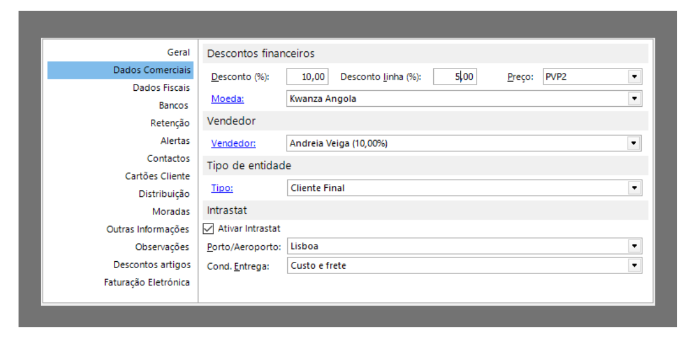
Task: Open the Faturação Eletrónica section
Action: click(x=147, y=282)
